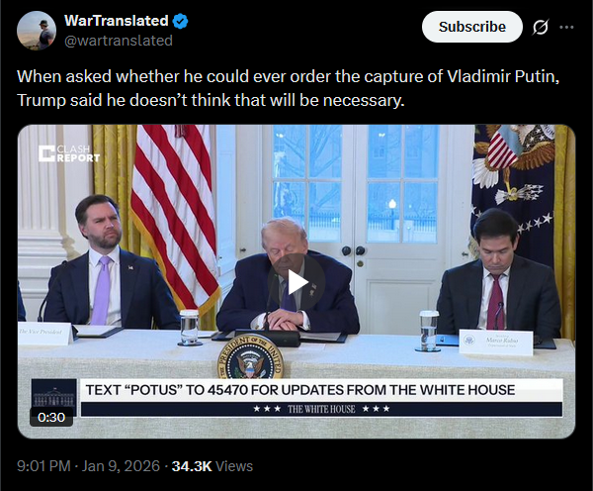Screen dimensions: 593x491
Task: Click the 0:30 video duration badge
Action: 51,417
